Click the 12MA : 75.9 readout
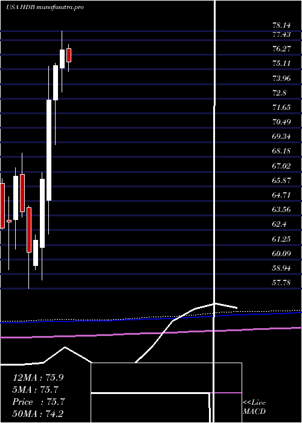The width and height of the screenshot is (302, 423). tap(38, 378)
